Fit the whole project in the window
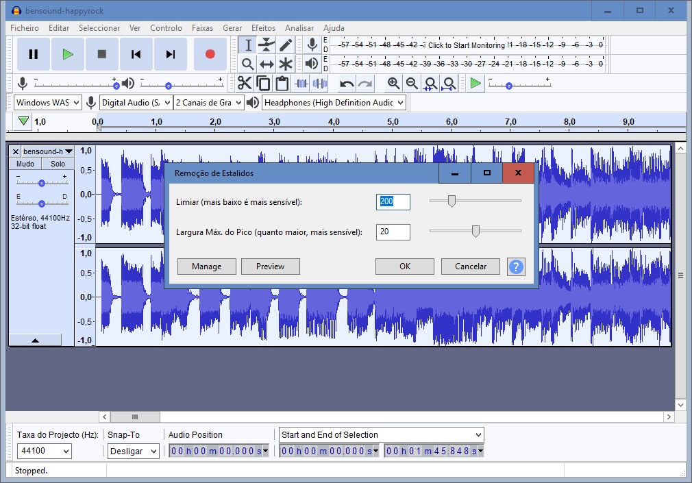This screenshot has height=483, width=692. [x=449, y=83]
